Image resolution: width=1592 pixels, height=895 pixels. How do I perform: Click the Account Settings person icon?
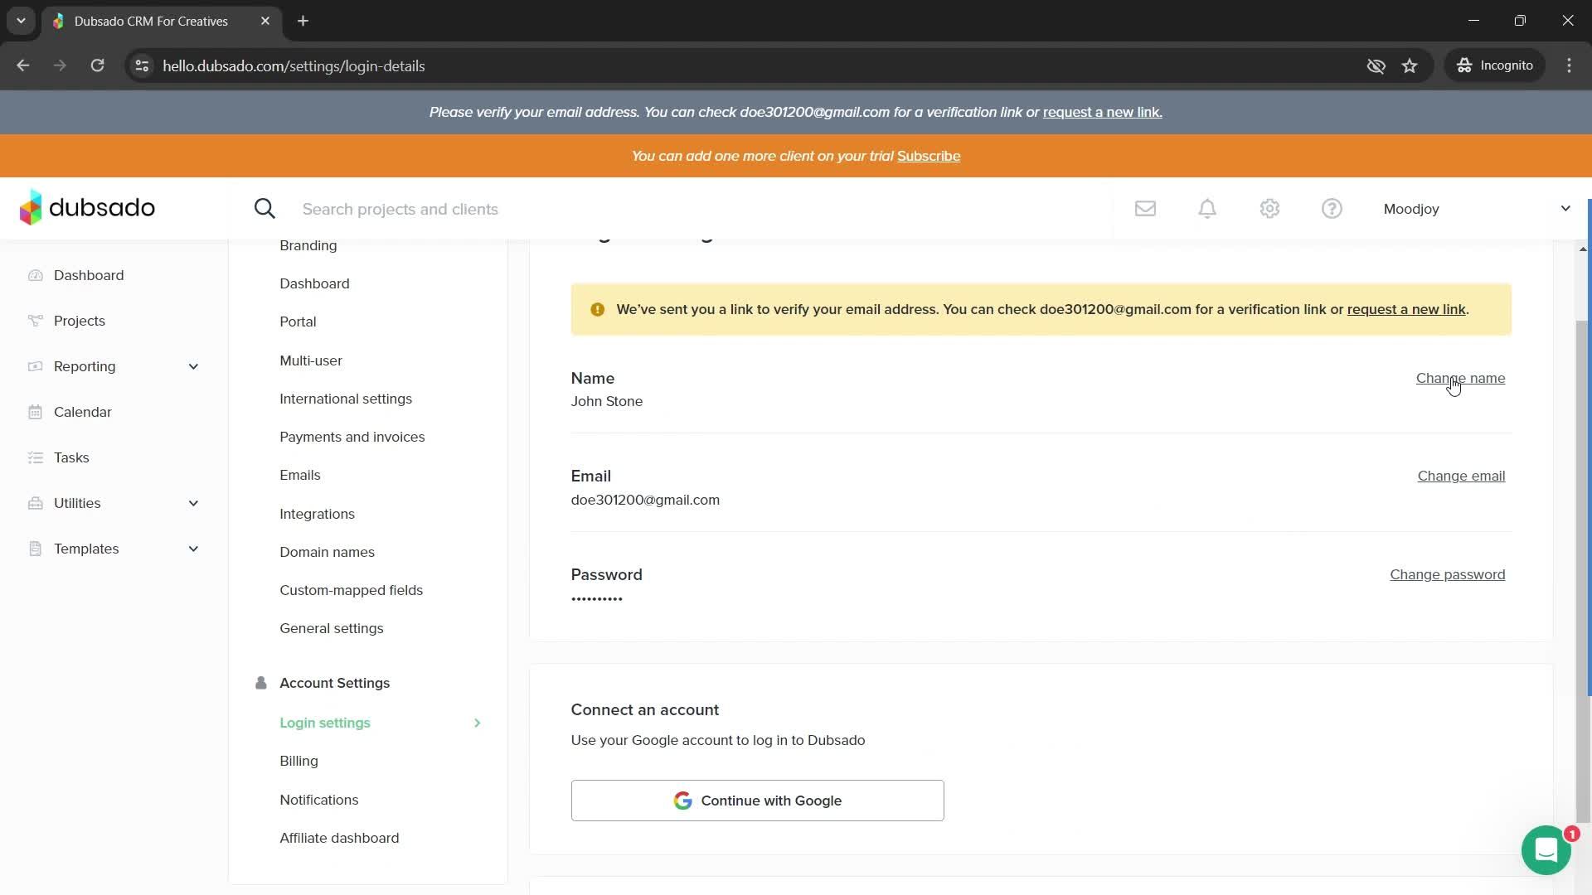pyautogui.click(x=261, y=683)
